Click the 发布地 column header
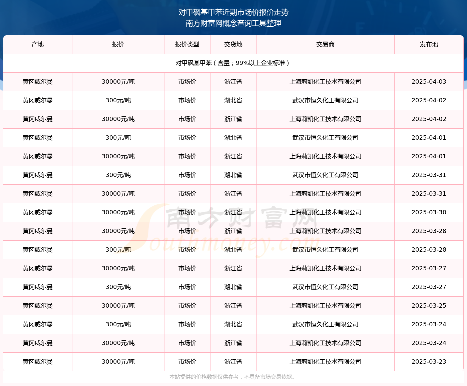 (x=429, y=44)
